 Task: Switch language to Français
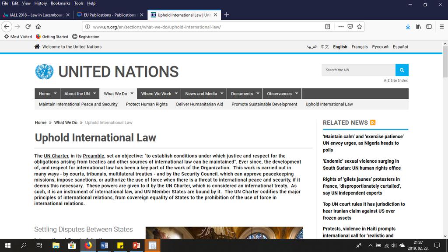pyautogui.click(x=360, y=47)
